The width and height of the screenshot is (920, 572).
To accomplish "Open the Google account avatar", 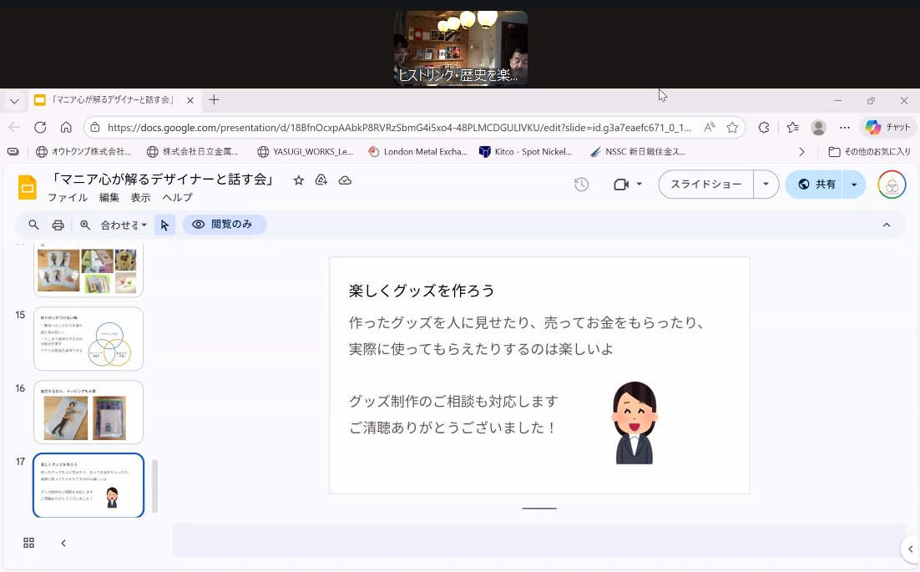I will 892,185.
